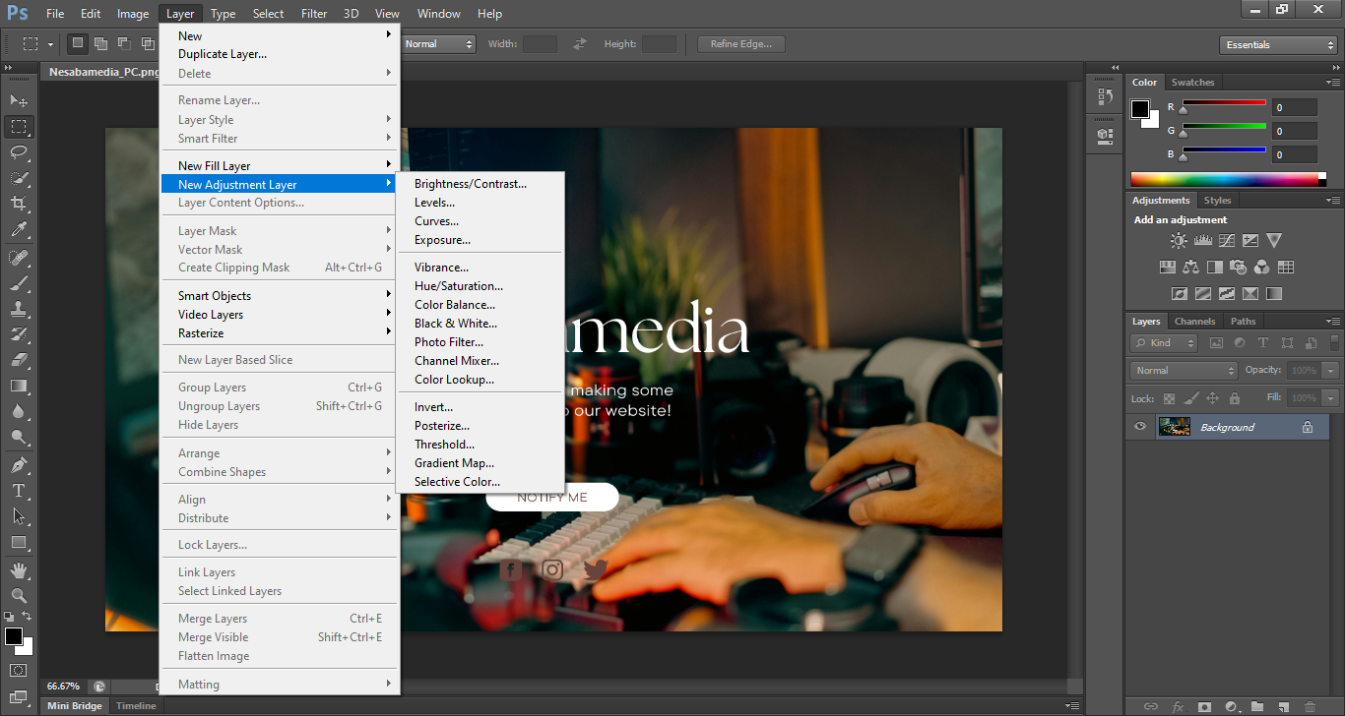The image size is (1345, 716).
Task: Switch to the Channels tab
Action: [1194, 322]
